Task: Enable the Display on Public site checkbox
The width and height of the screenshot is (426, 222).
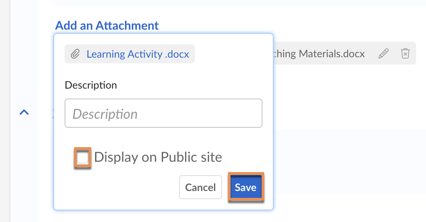Action: pyautogui.click(x=83, y=157)
